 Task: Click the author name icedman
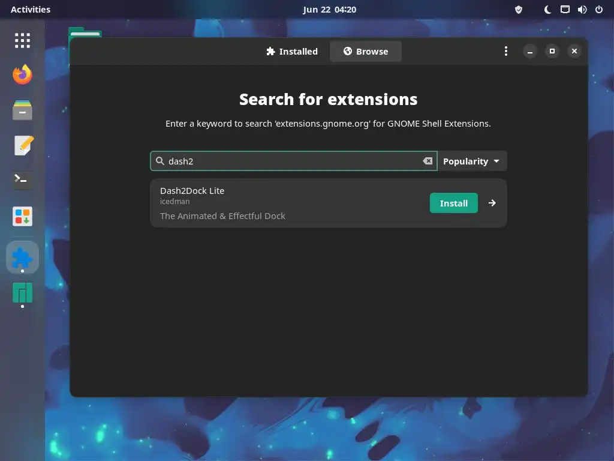[174, 202]
